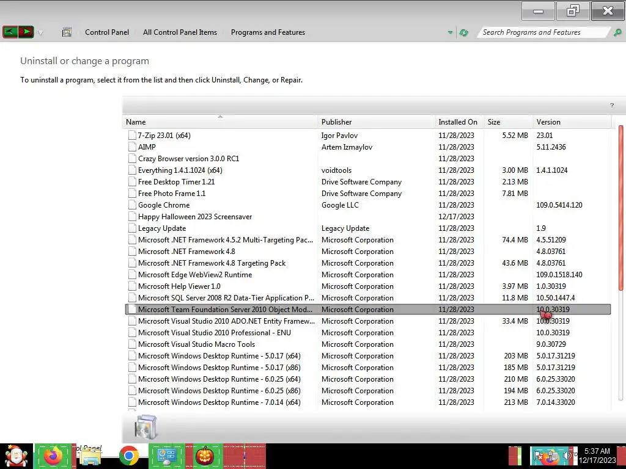This screenshot has height=469, width=626.
Task: Click the Crazy Browser row icon
Action: (132, 158)
